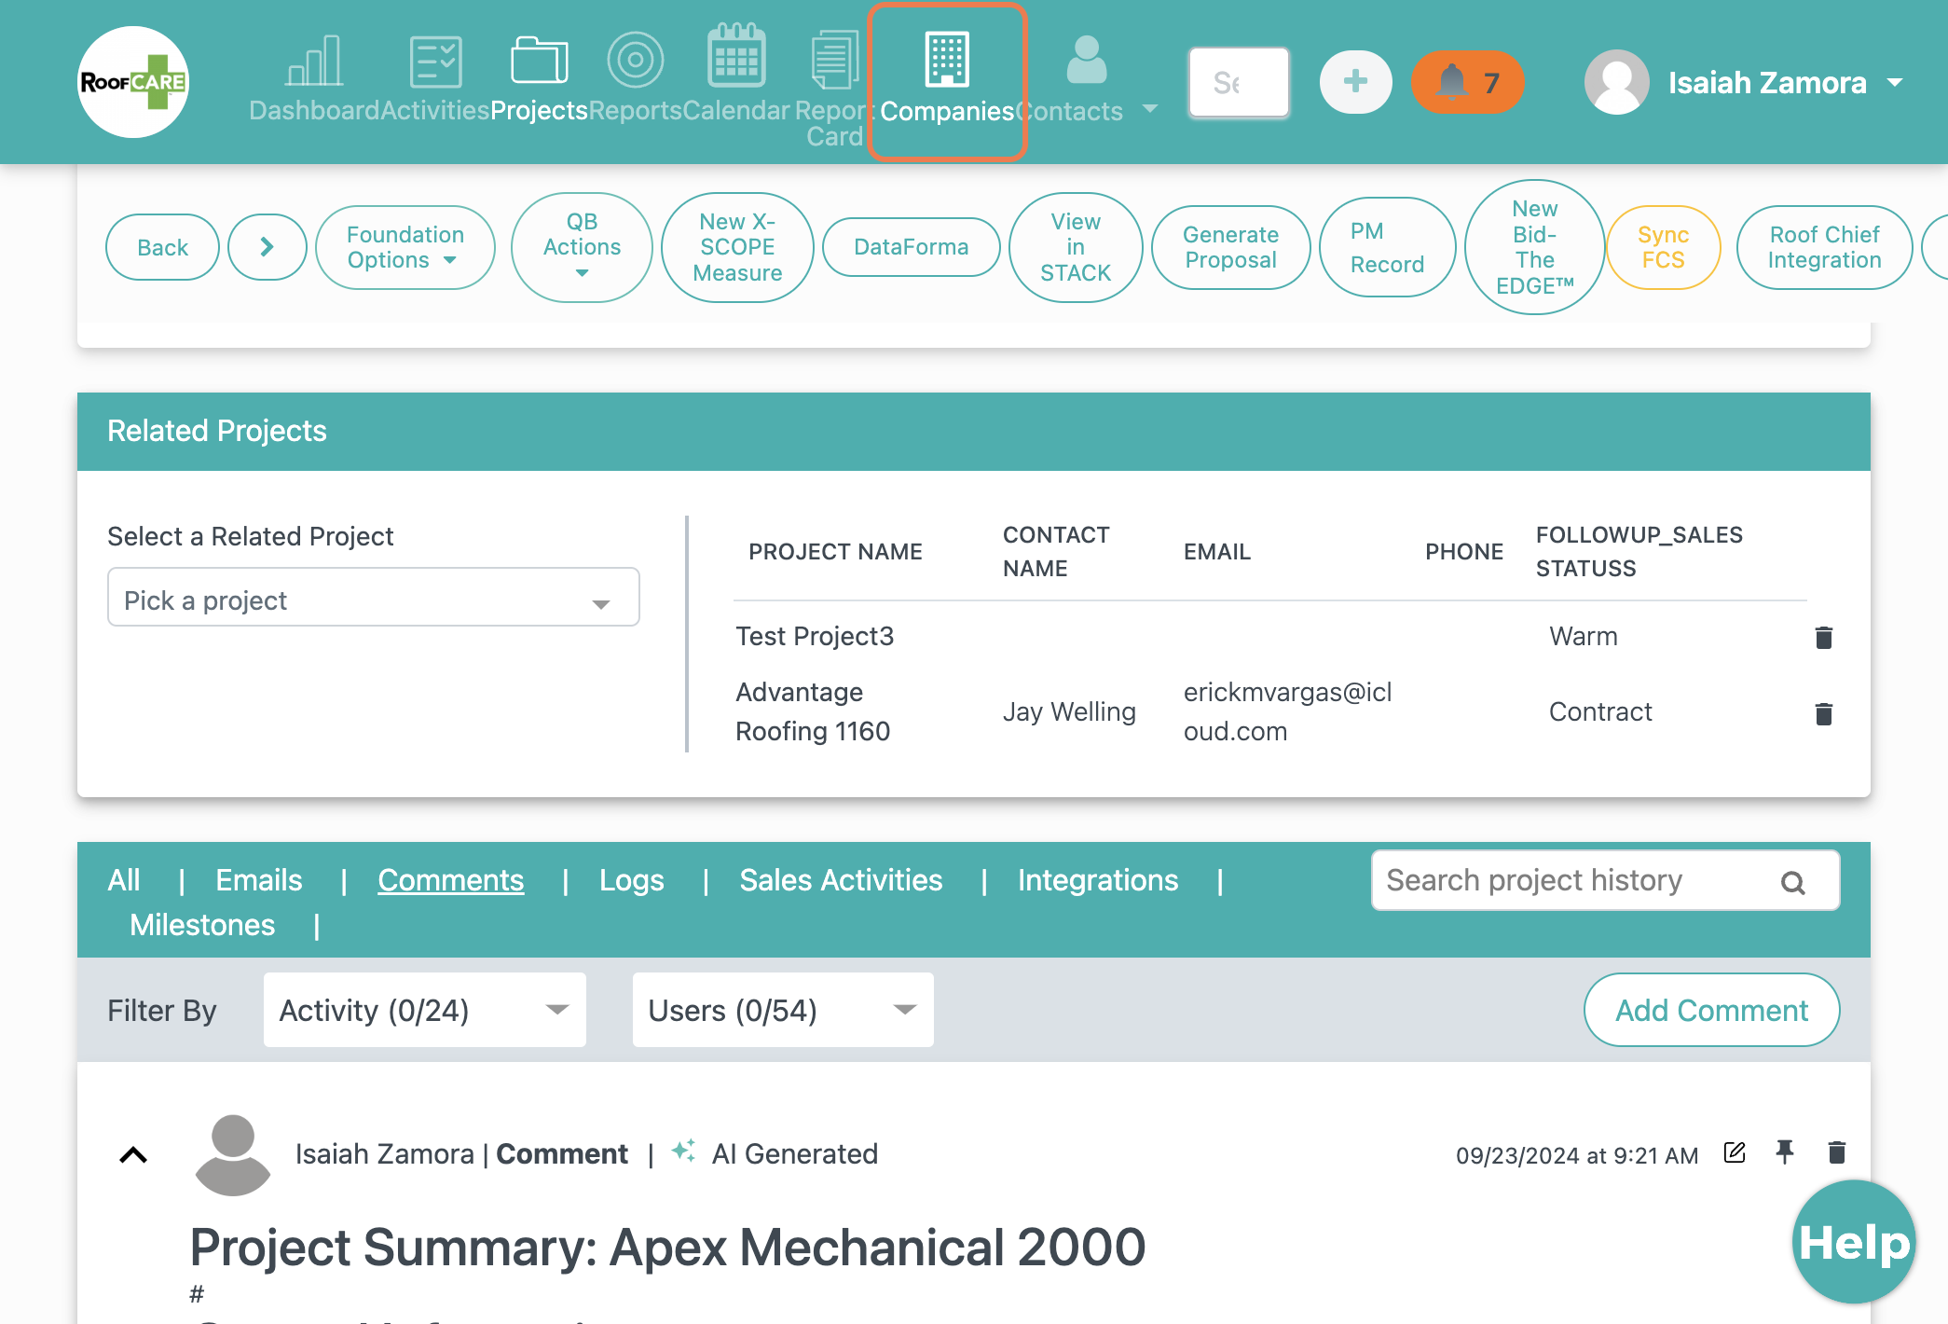Switch to the Integrations tab

click(1098, 880)
